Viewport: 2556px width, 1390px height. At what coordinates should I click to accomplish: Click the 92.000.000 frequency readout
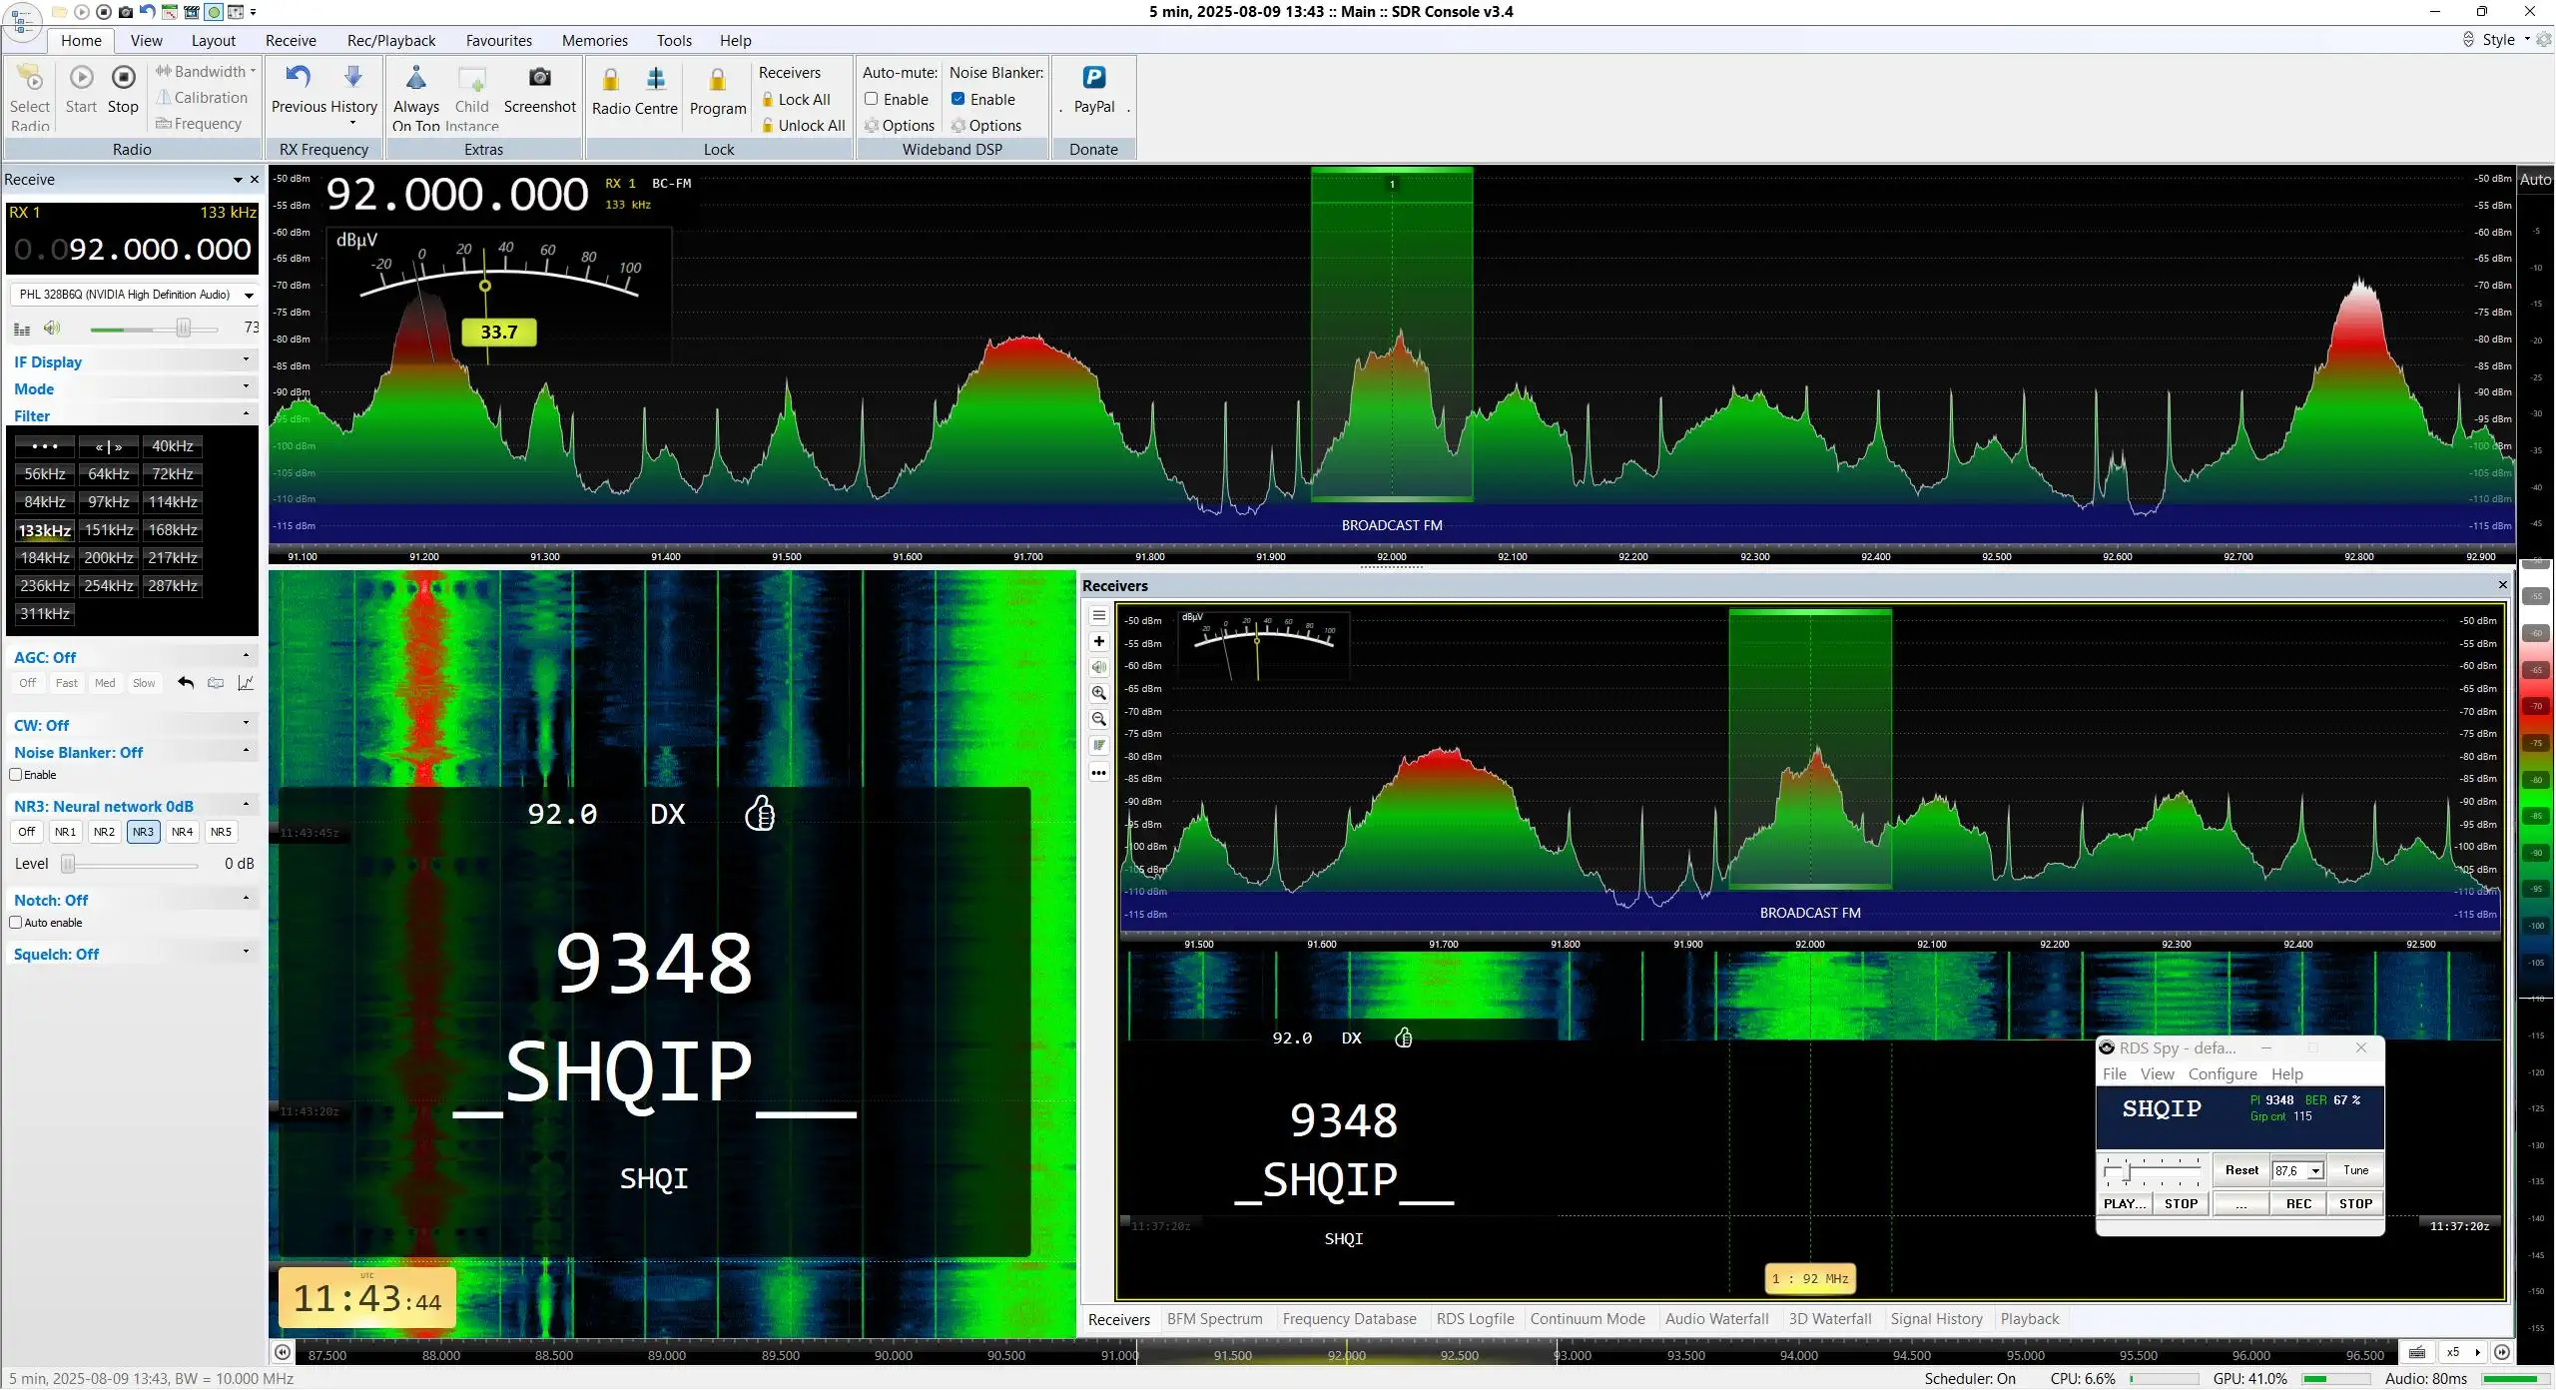(457, 194)
